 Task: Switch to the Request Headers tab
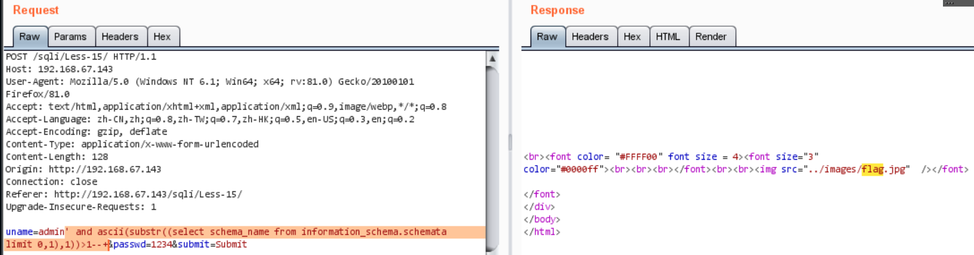tap(120, 36)
